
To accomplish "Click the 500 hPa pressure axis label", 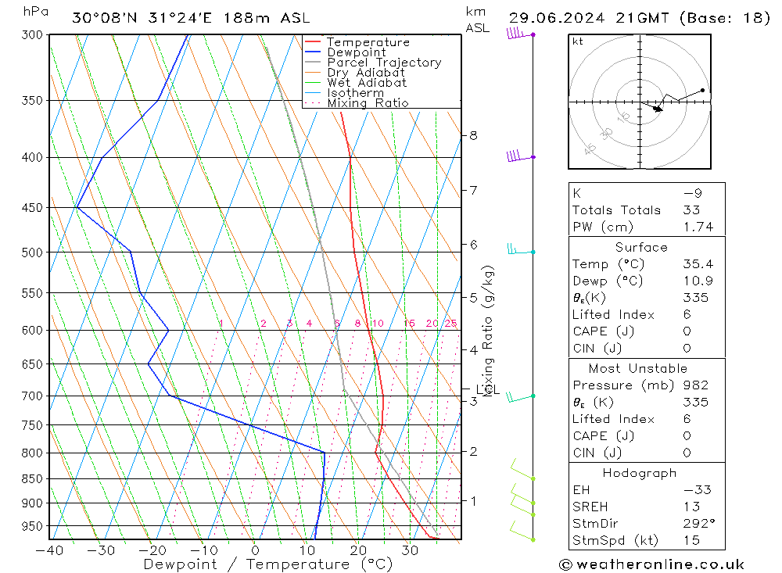I will pyautogui.click(x=32, y=252).
